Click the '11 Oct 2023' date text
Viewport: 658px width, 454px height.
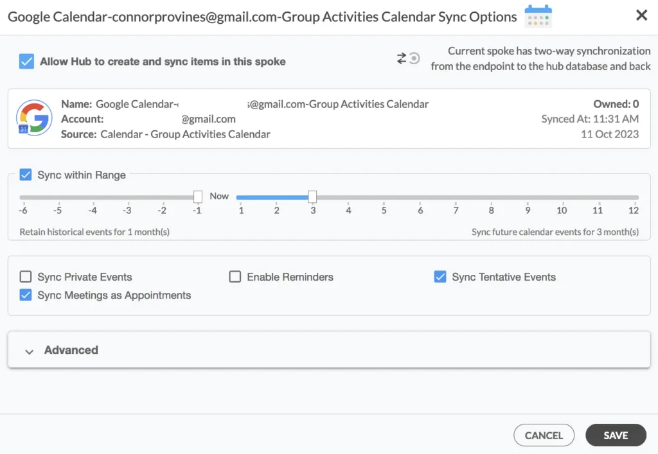(x=610, y=134)
